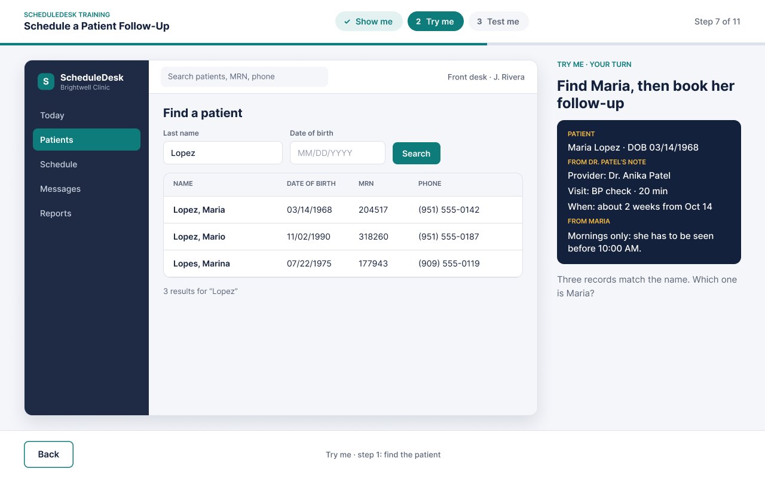The image size is (765, 478).
Task: Click the PHONE column header
Action: click(430, 183)
